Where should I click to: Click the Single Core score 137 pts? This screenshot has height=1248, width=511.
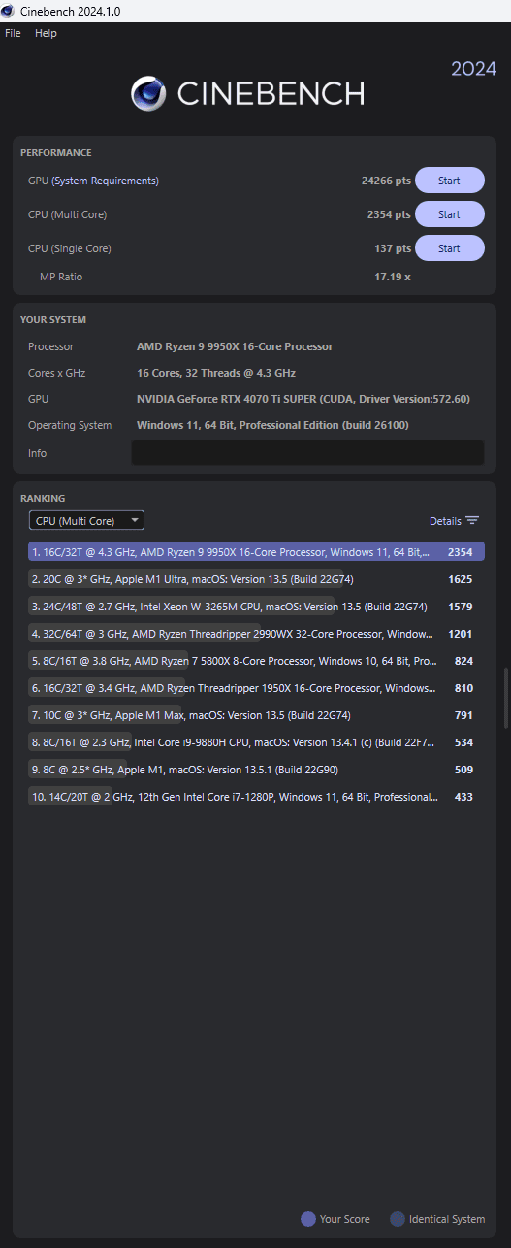393,248
